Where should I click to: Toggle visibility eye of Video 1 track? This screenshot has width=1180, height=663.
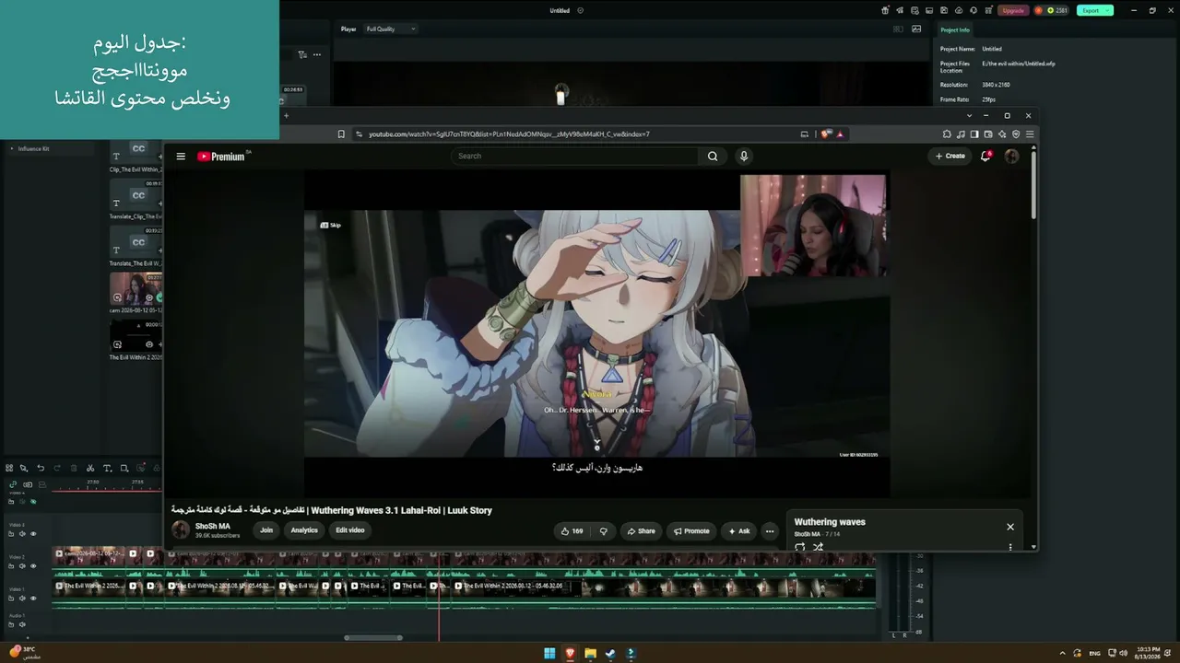point(33,599)
